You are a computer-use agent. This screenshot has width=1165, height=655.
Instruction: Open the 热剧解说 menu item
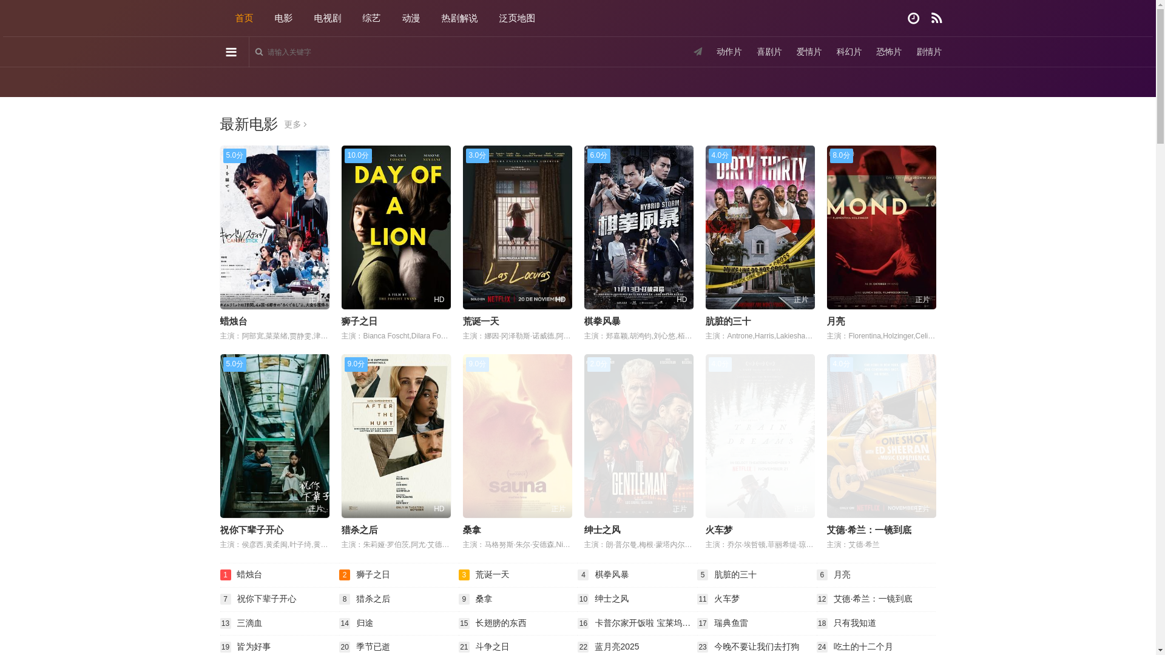459,18
